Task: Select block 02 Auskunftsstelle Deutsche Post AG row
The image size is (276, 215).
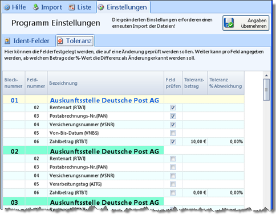Action: coord(123,151)
